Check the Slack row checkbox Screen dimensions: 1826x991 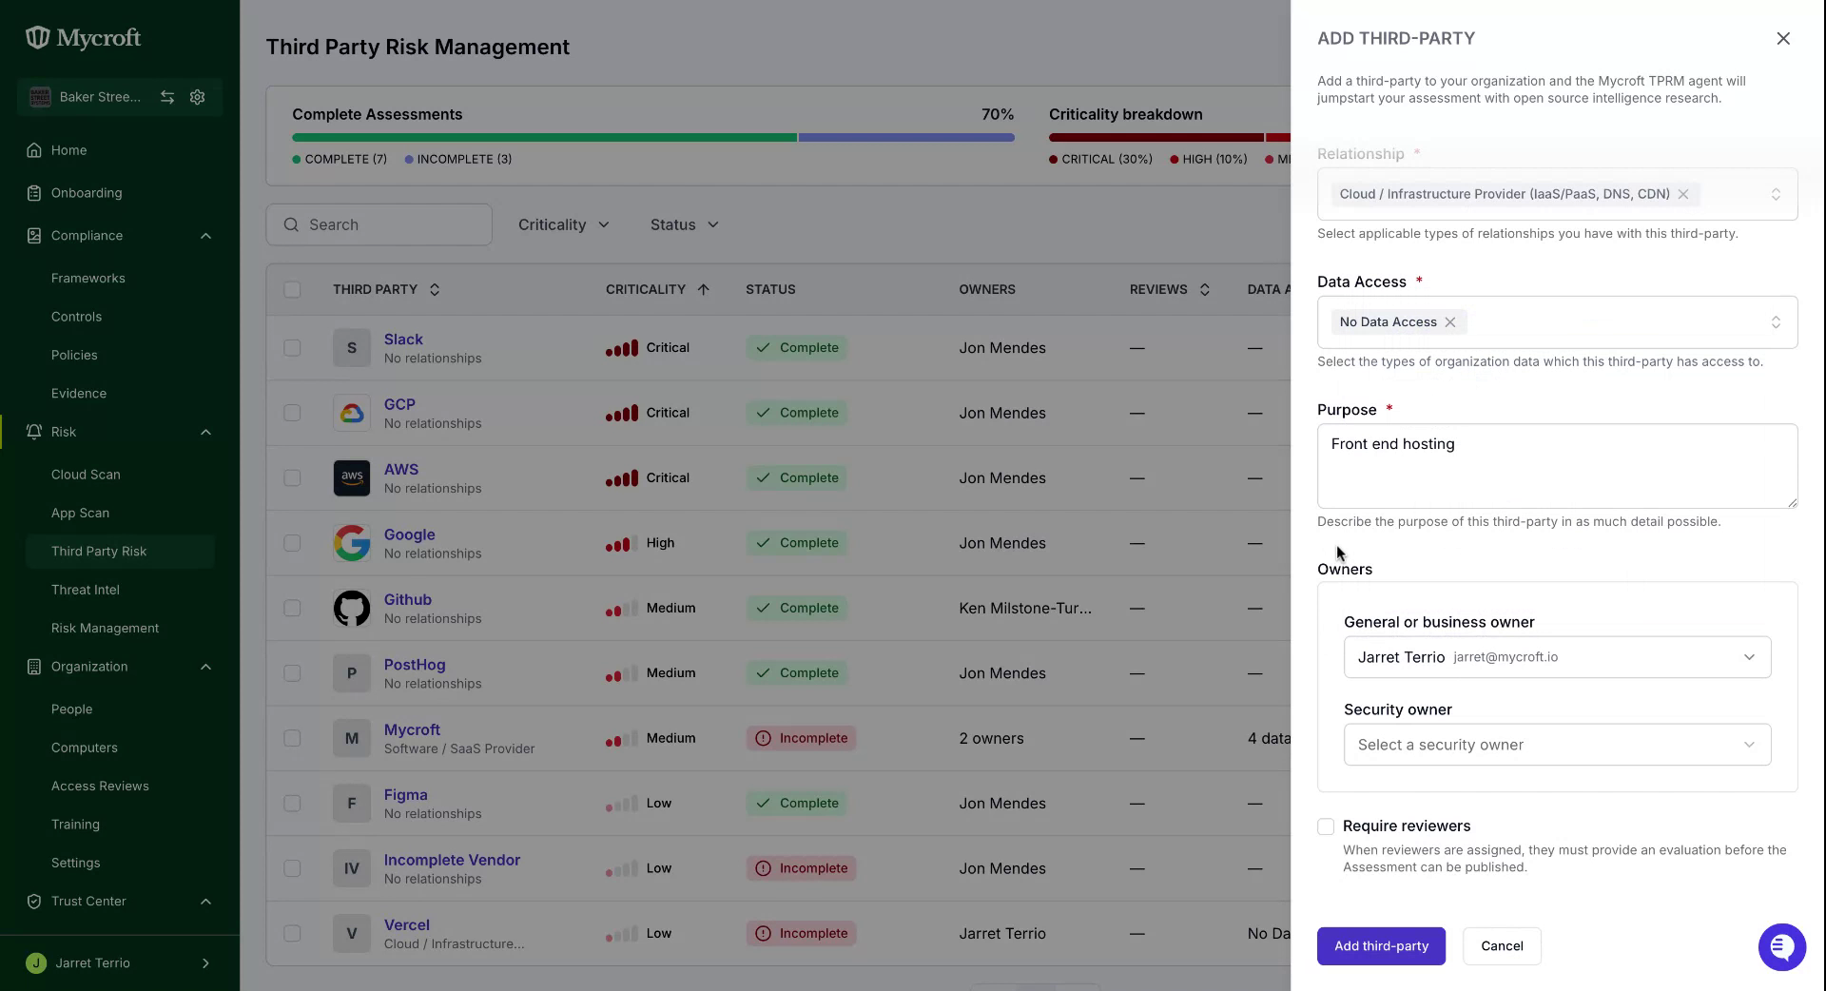click(x=292, y=348)
